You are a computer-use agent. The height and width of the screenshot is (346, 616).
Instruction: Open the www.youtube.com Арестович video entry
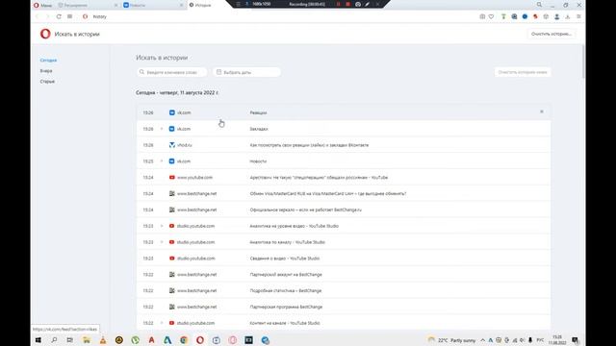click(x=344, y=177)
